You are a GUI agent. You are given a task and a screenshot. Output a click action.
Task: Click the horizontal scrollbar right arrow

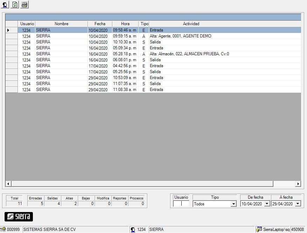298,184
